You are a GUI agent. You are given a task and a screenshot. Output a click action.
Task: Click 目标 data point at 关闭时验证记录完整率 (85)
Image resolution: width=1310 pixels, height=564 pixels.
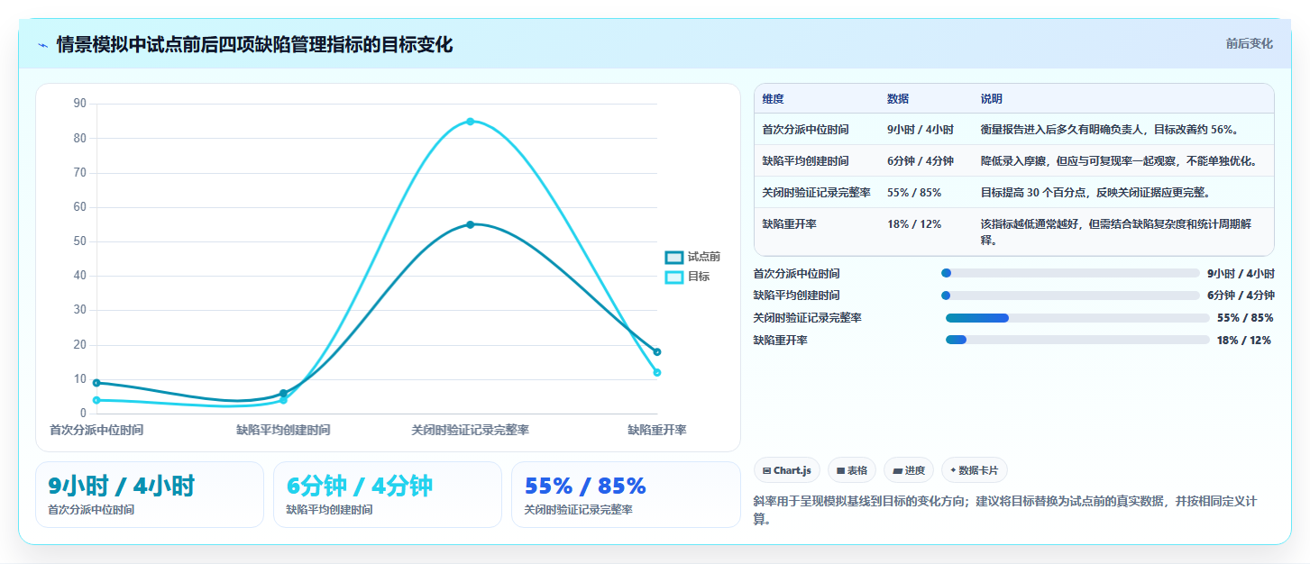pyautogui.click(x=470, y=122)
